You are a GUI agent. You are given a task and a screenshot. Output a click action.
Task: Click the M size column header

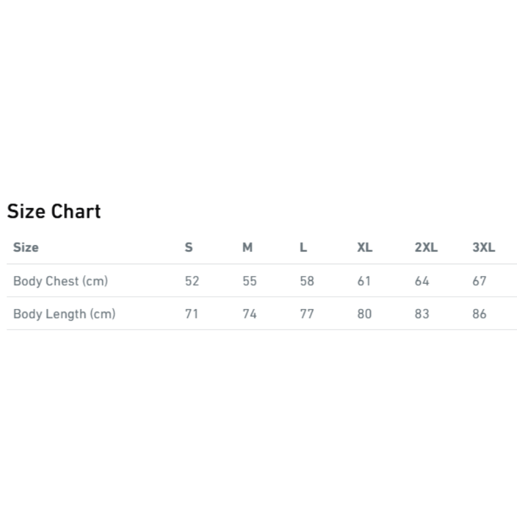[248, 248]
